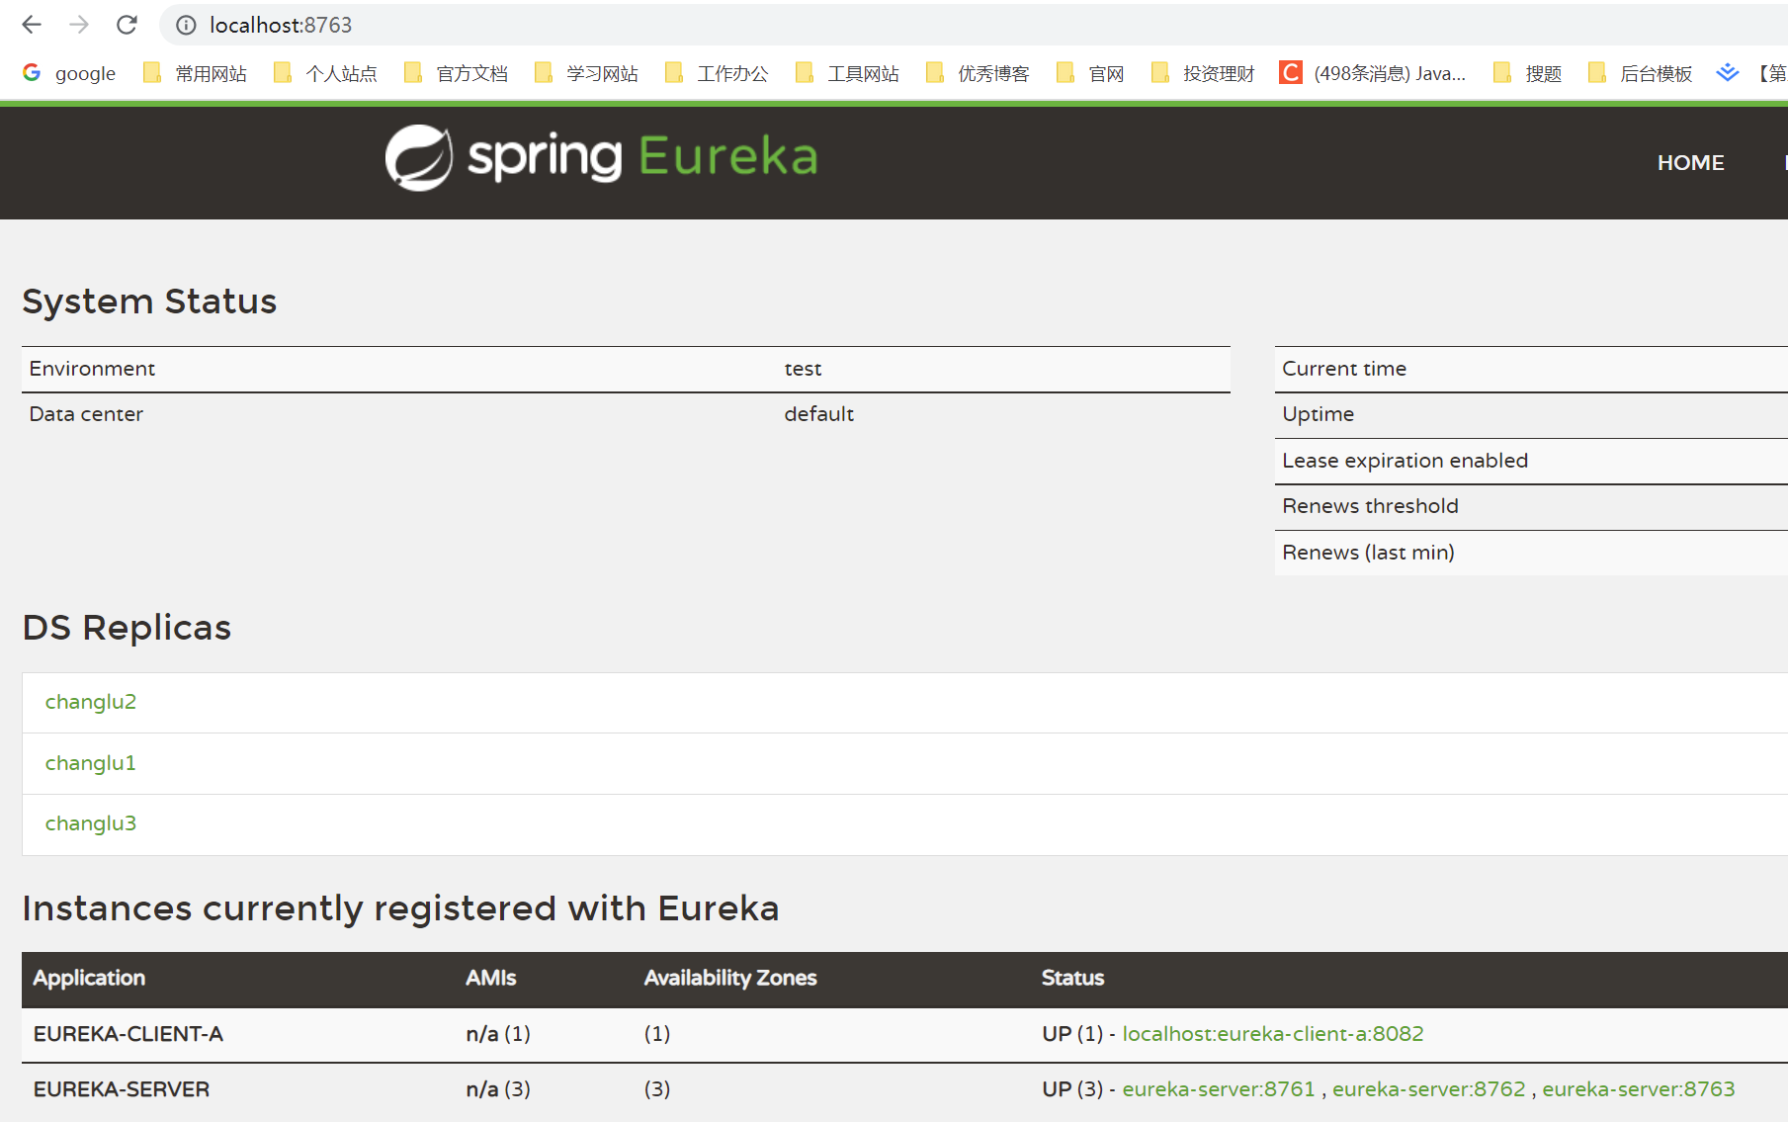Click the Lease expiration enabled label
Viewport: 1788px width, 1122px height.
[x=1405, y=461]
